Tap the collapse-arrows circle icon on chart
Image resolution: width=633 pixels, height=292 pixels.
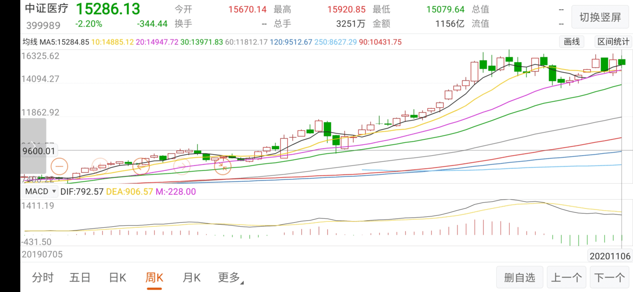click(x=223, y=167)
